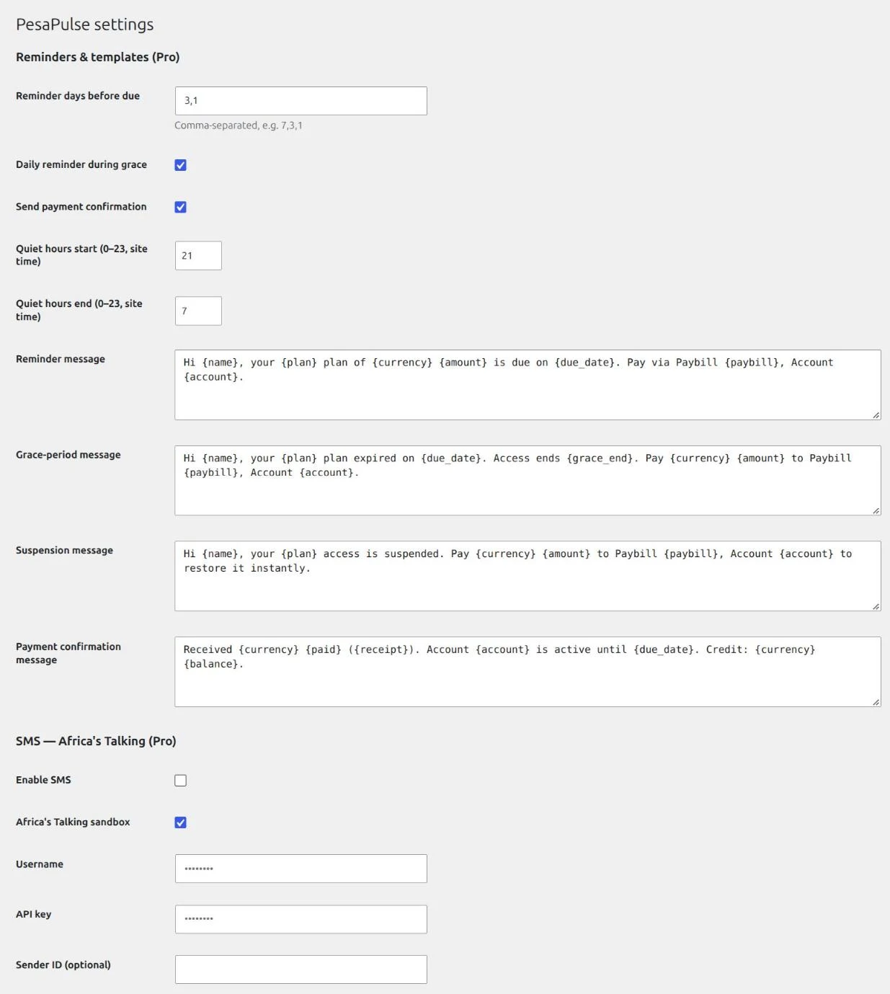The width and height of the screenshot is (890, 994).
Task: Click Suspension message textarea resize handle
Action: 876,606
